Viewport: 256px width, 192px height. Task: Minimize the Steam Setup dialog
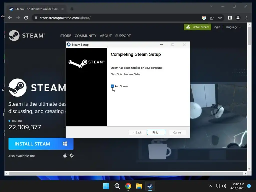click(161, 44)
